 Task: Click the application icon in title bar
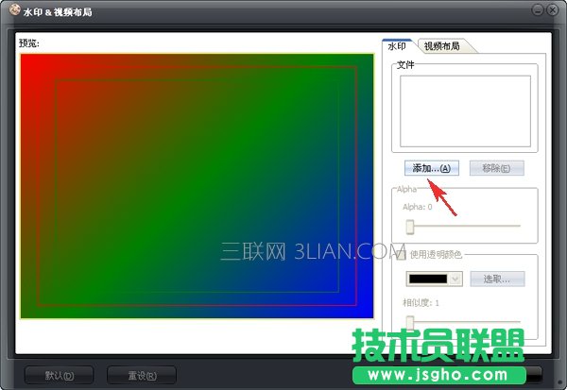14,9
